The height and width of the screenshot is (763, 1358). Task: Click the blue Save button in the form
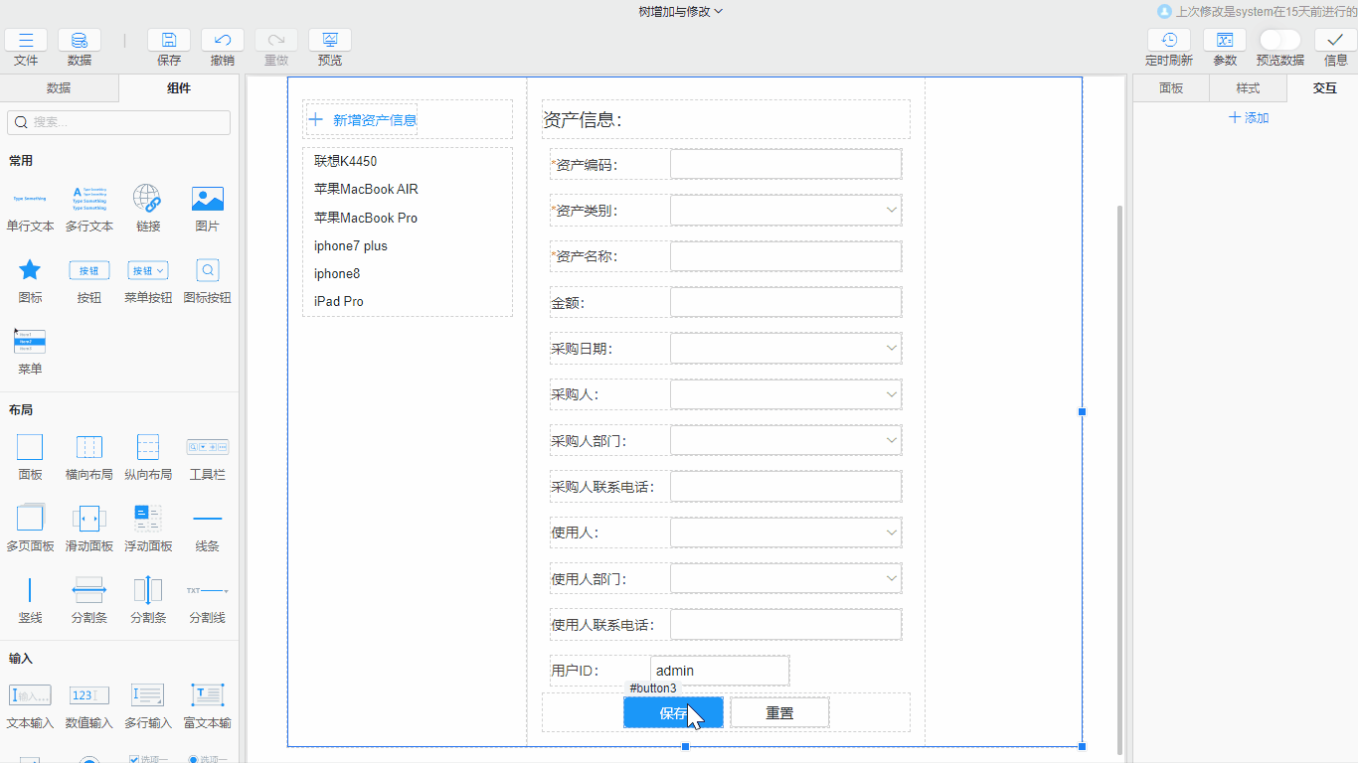pos(673,712)
